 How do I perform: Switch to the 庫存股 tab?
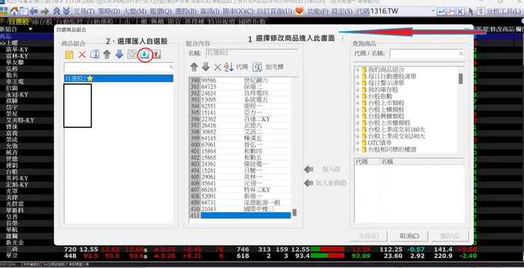(42, 22)
